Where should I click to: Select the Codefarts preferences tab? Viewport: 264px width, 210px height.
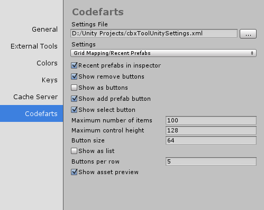point(32,113)
